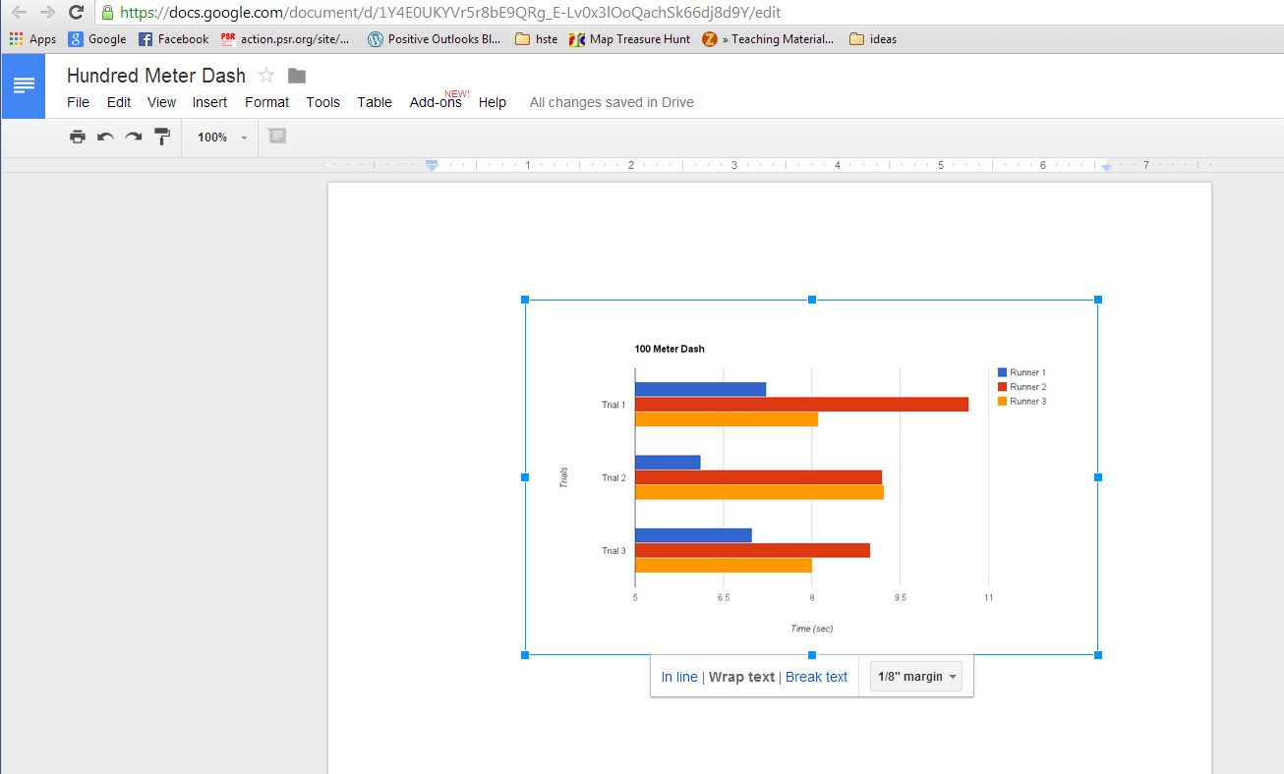Image resolution: width=1284 pixels, height=774 pixels.
Task: Open the hste bookmark folder
Action: point(537,39)
